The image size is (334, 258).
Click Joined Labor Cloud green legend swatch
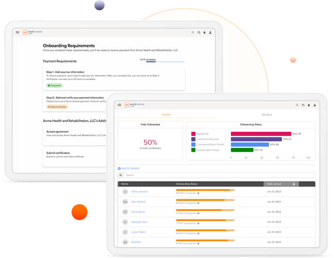tap(193, 150)
